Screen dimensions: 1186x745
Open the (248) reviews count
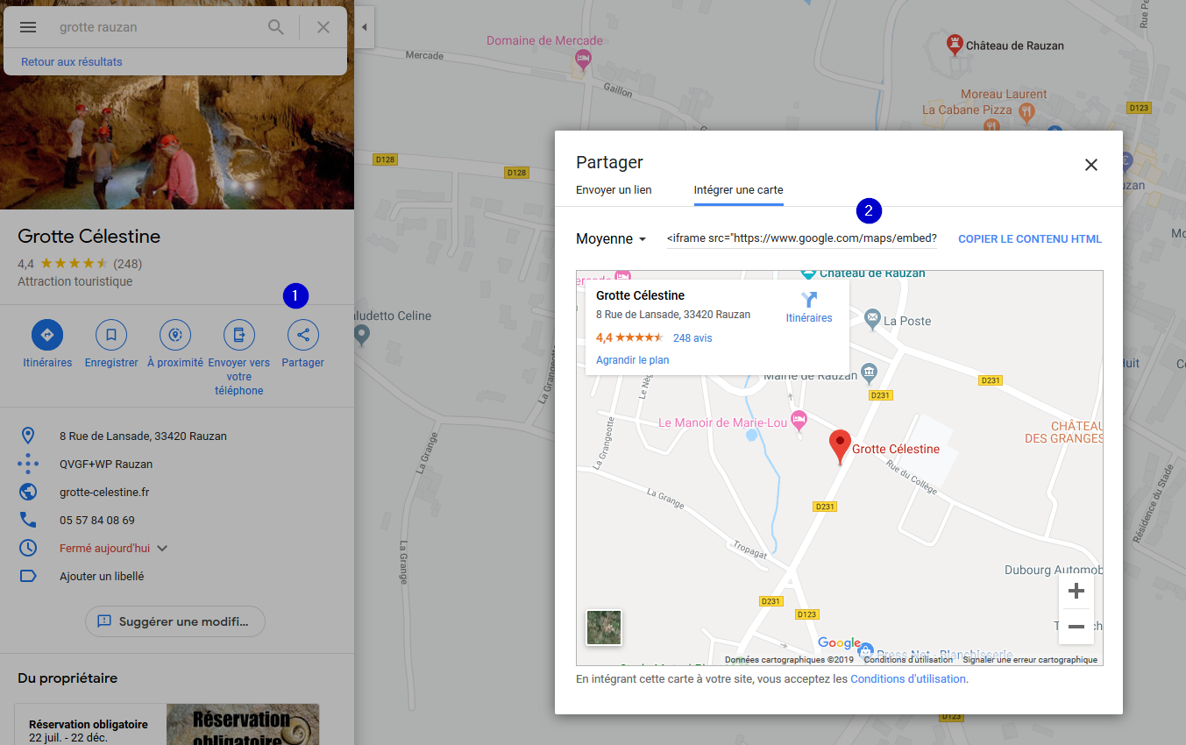click(128, 264)
